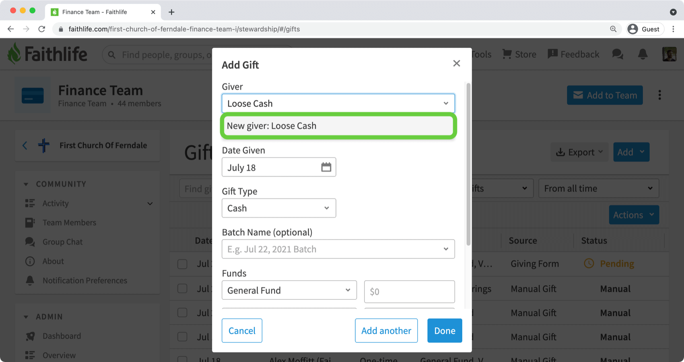Click the Overview list icon

coord(30,355)
